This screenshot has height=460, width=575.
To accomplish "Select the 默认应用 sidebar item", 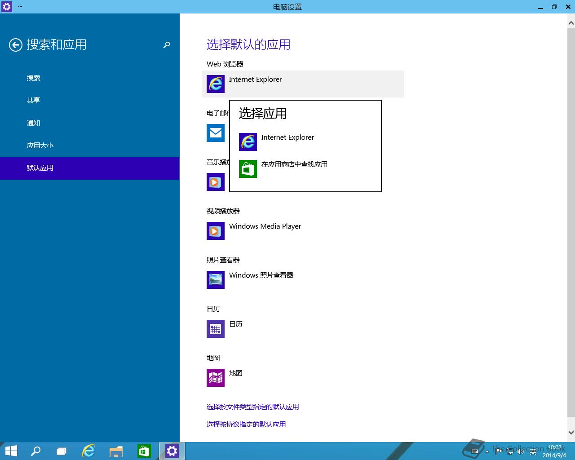I will click(90, 168).
